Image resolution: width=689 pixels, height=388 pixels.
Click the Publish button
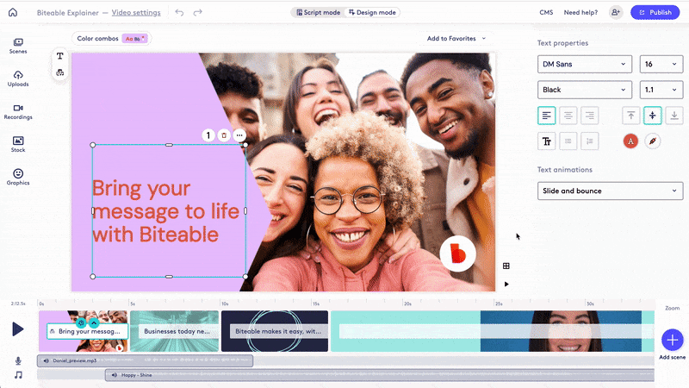coord(655,12)
